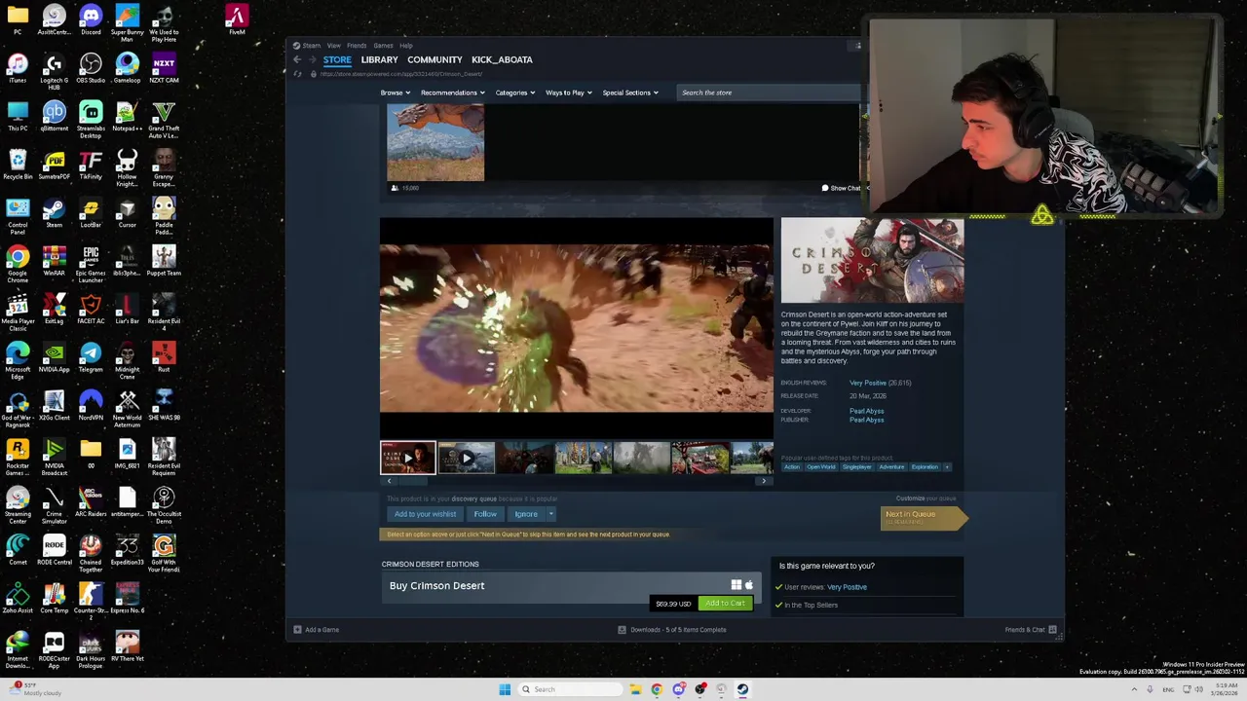Click Customize your queue link
The height and width of the screenshot is (701, 1247).
(926, 498)
